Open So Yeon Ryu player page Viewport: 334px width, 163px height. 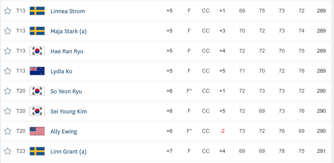pos(66,91)
